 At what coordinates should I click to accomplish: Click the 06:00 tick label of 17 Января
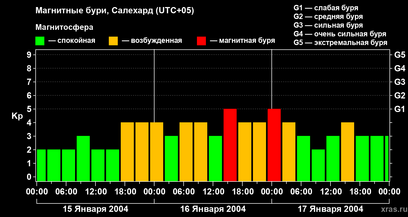301,192
